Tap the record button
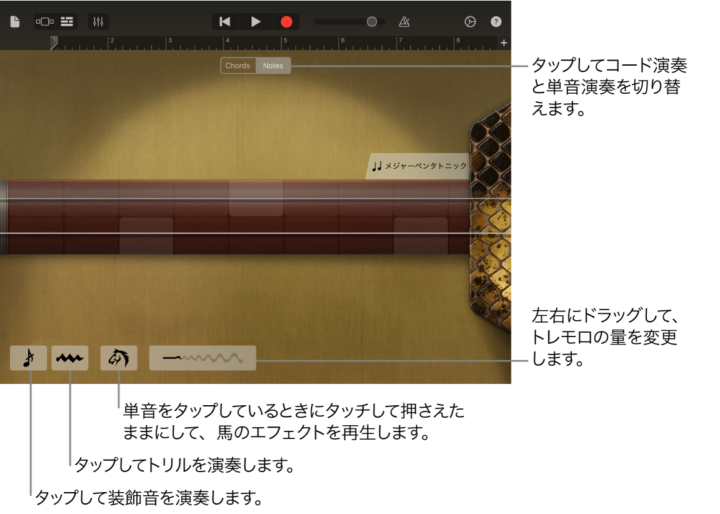This screenshot has height=514, width=720. pos(286,21)
